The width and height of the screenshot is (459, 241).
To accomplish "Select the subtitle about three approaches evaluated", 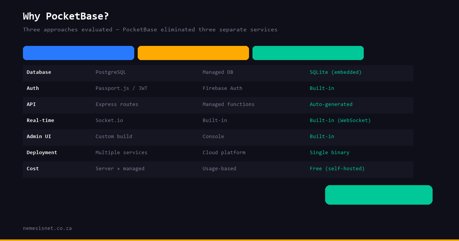I will pos(150,29).
